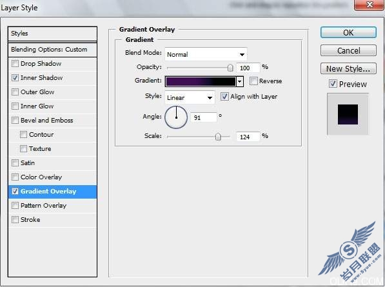The width and height of the screenshot is (385, 287).
Task: Select the Contour label
Action: (x=41, y=135)
